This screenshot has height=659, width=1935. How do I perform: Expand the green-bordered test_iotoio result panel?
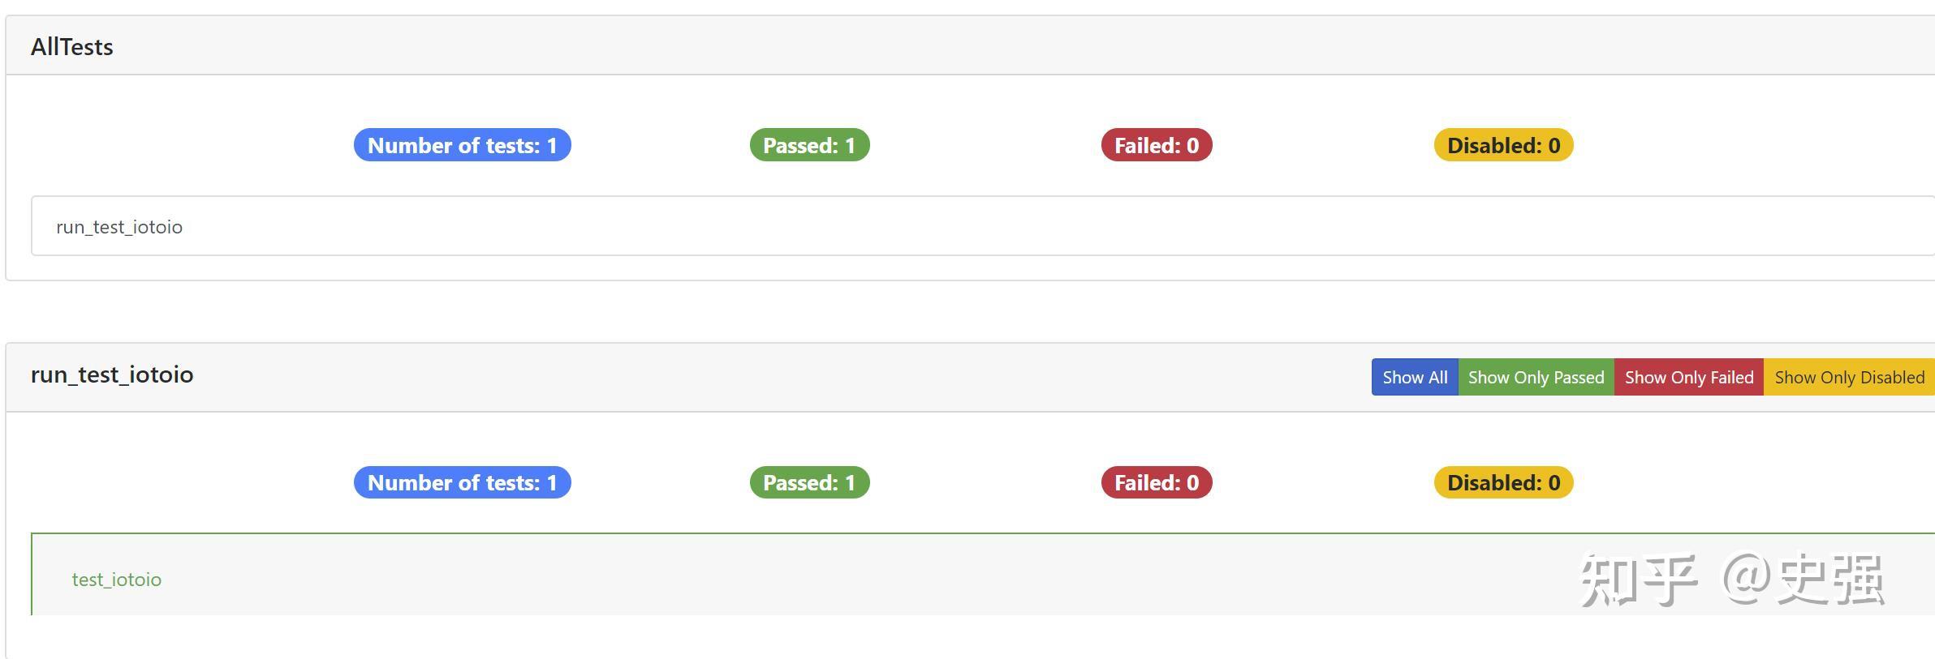tap(812, 576)
